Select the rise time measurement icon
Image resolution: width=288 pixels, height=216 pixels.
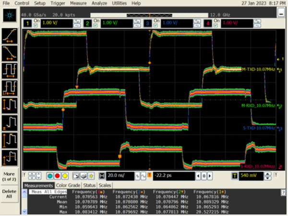[x=10, y=36]
